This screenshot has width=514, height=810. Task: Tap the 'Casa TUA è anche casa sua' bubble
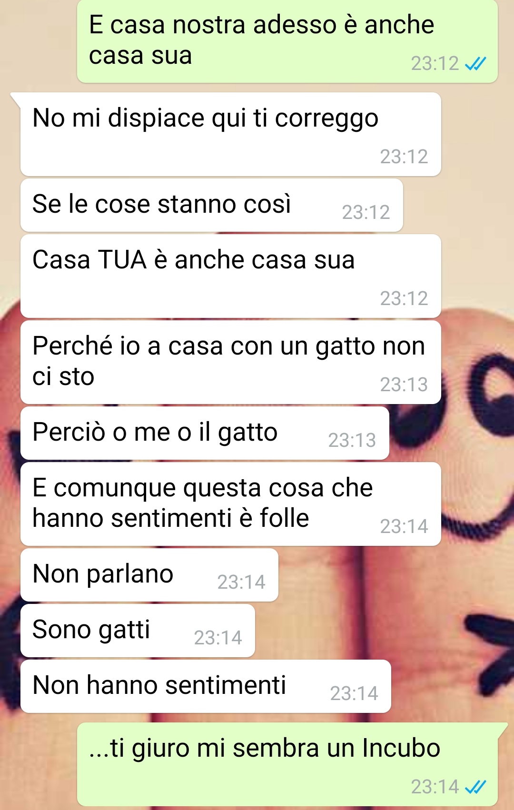(231, 276)
